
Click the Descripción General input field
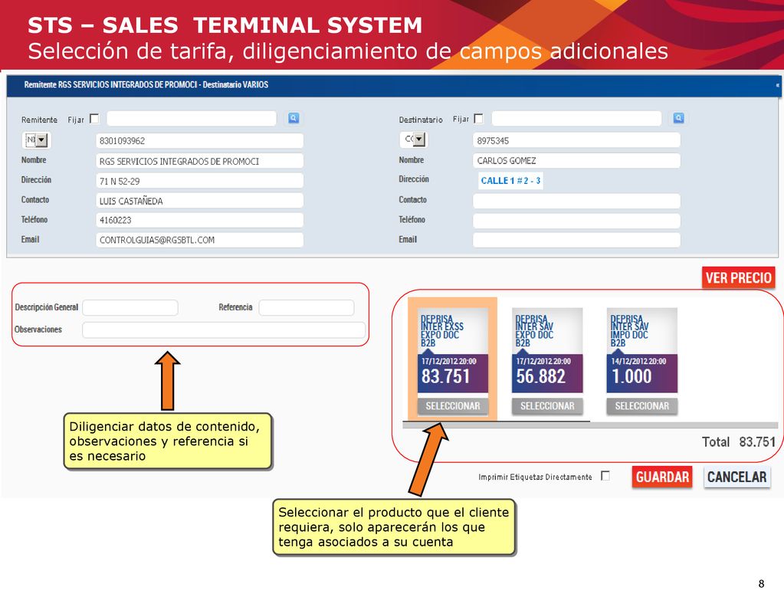(130, 307)
